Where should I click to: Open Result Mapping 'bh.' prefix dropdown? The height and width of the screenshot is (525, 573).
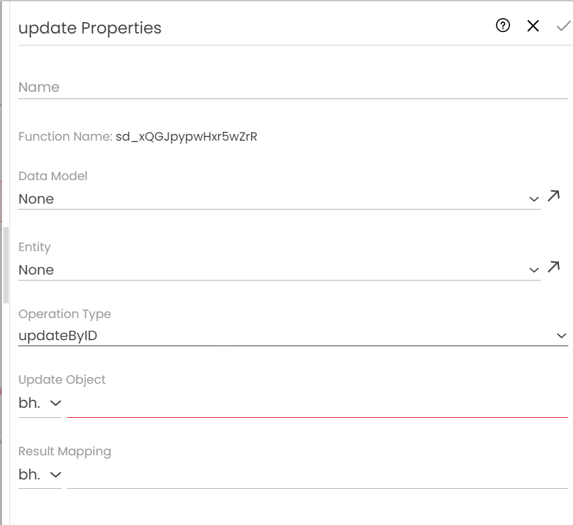(x=40, y=474)
